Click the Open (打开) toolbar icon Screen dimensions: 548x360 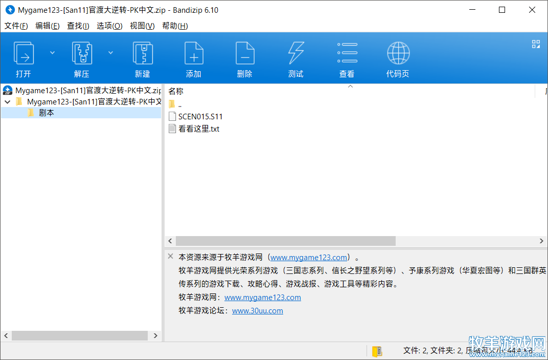tap(24, 53)
